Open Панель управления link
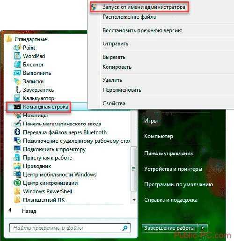This screenshot has width=234, height=241. point(168,153)
